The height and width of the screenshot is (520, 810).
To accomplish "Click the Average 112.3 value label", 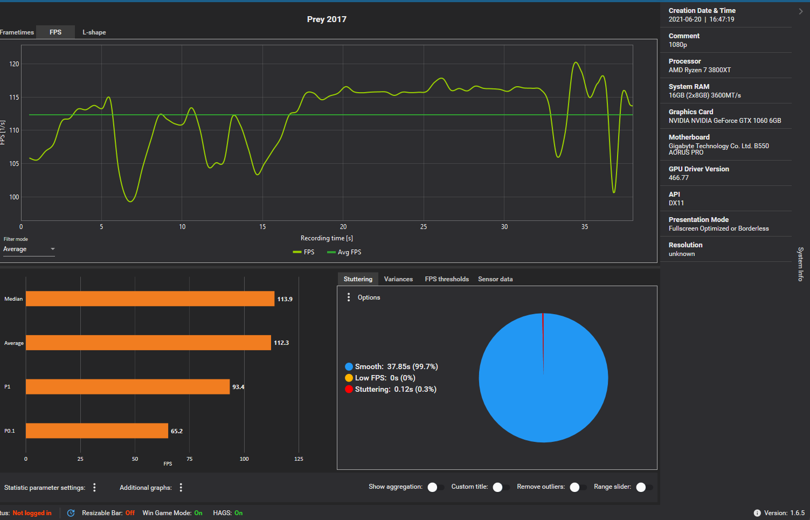I will pyautogui.click(x=281, y=343).
